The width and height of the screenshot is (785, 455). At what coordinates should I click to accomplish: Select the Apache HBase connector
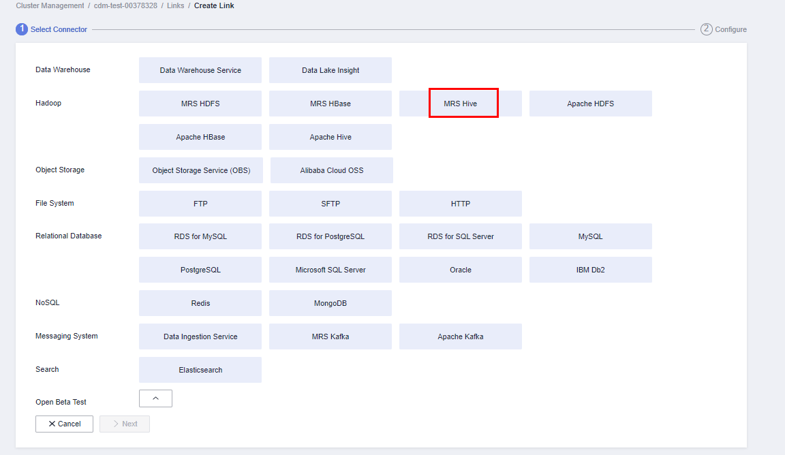[x=200, y=137]
